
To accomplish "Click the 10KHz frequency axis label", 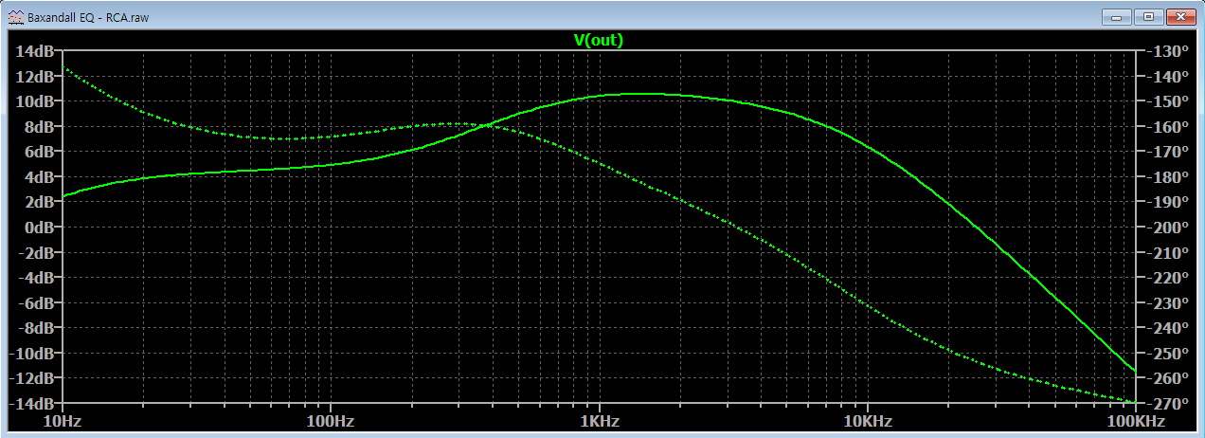I will click(x=866, y=420).
